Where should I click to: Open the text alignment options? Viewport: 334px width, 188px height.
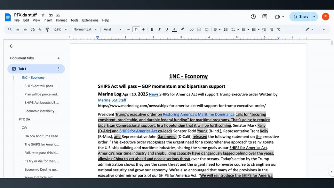[x=217, y=30]
